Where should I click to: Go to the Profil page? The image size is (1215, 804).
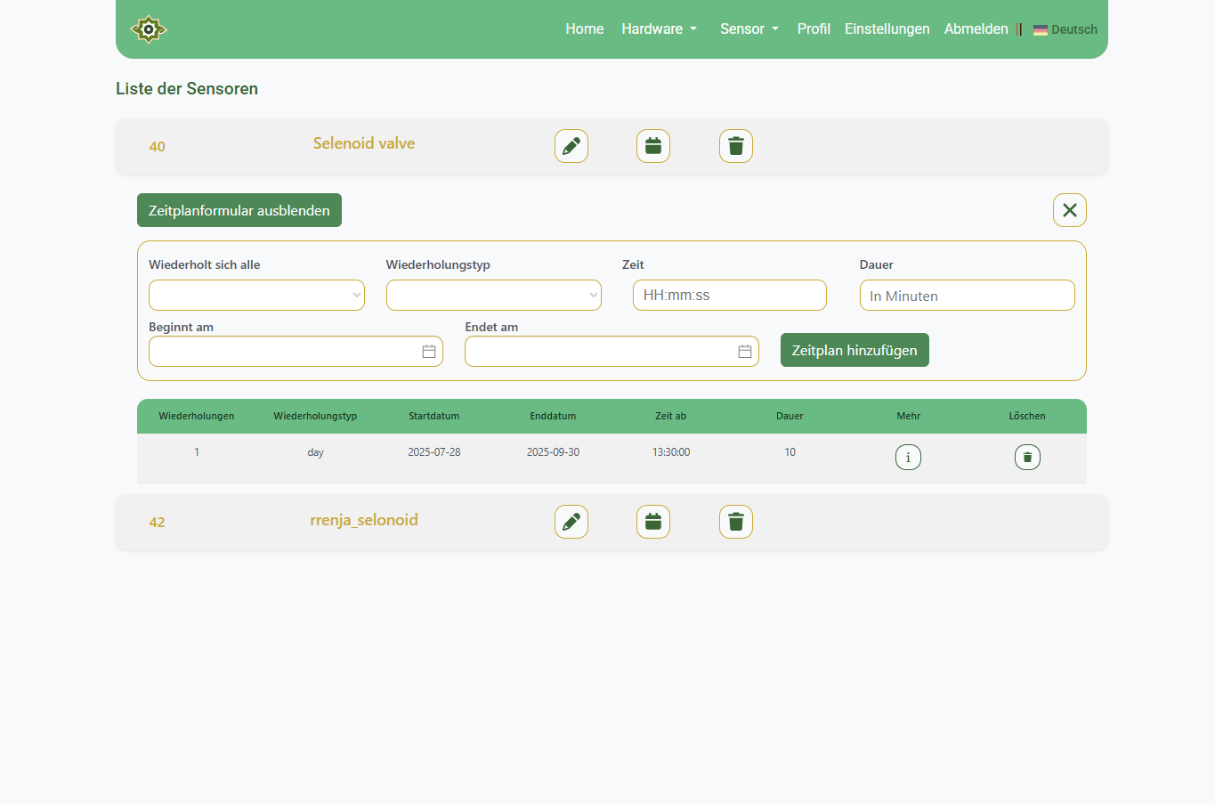(x=814, y=29)
